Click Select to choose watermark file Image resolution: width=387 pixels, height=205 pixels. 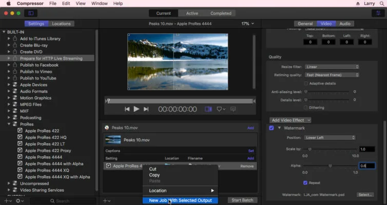(x=365, y=195)
